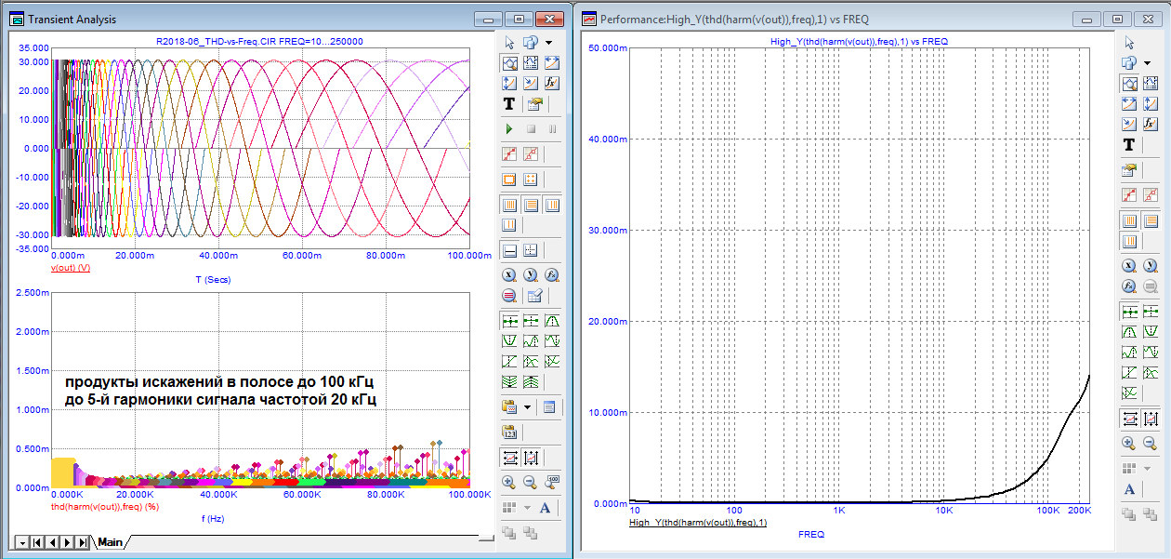Click the large A font icon in Transient toolbar
This screenshot has height=559, width=1171.
tap(546, 508)
